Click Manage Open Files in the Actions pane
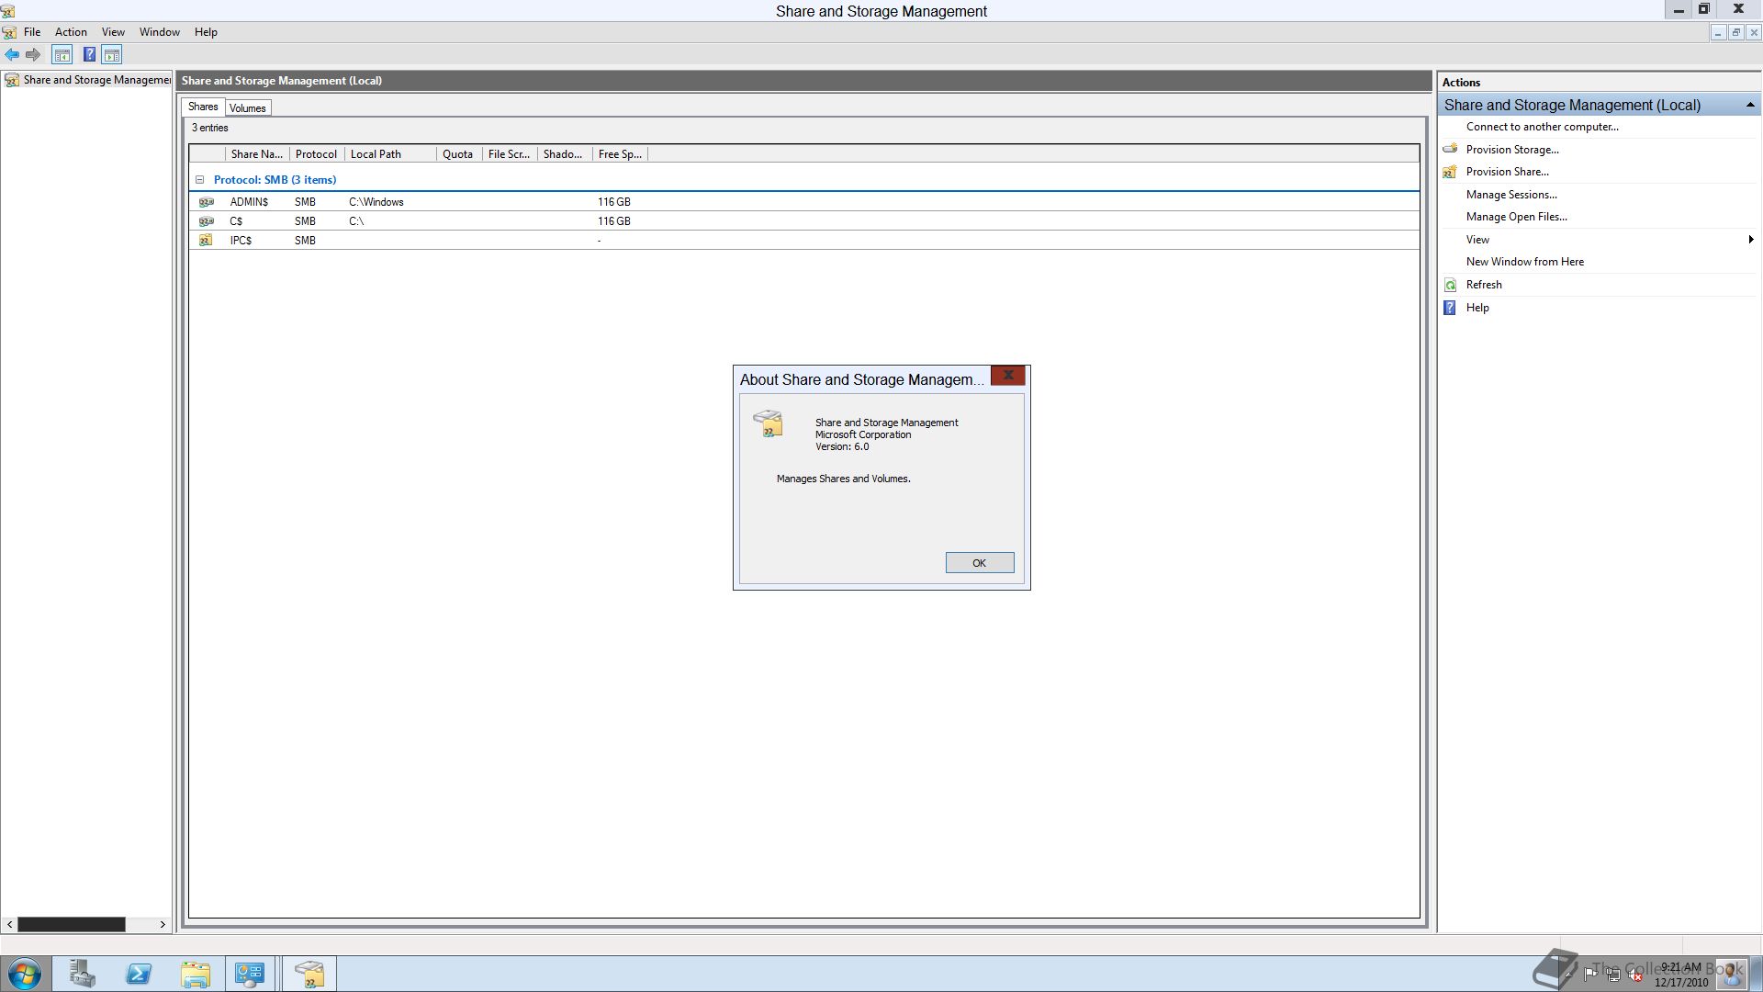 pos(1516,217)
